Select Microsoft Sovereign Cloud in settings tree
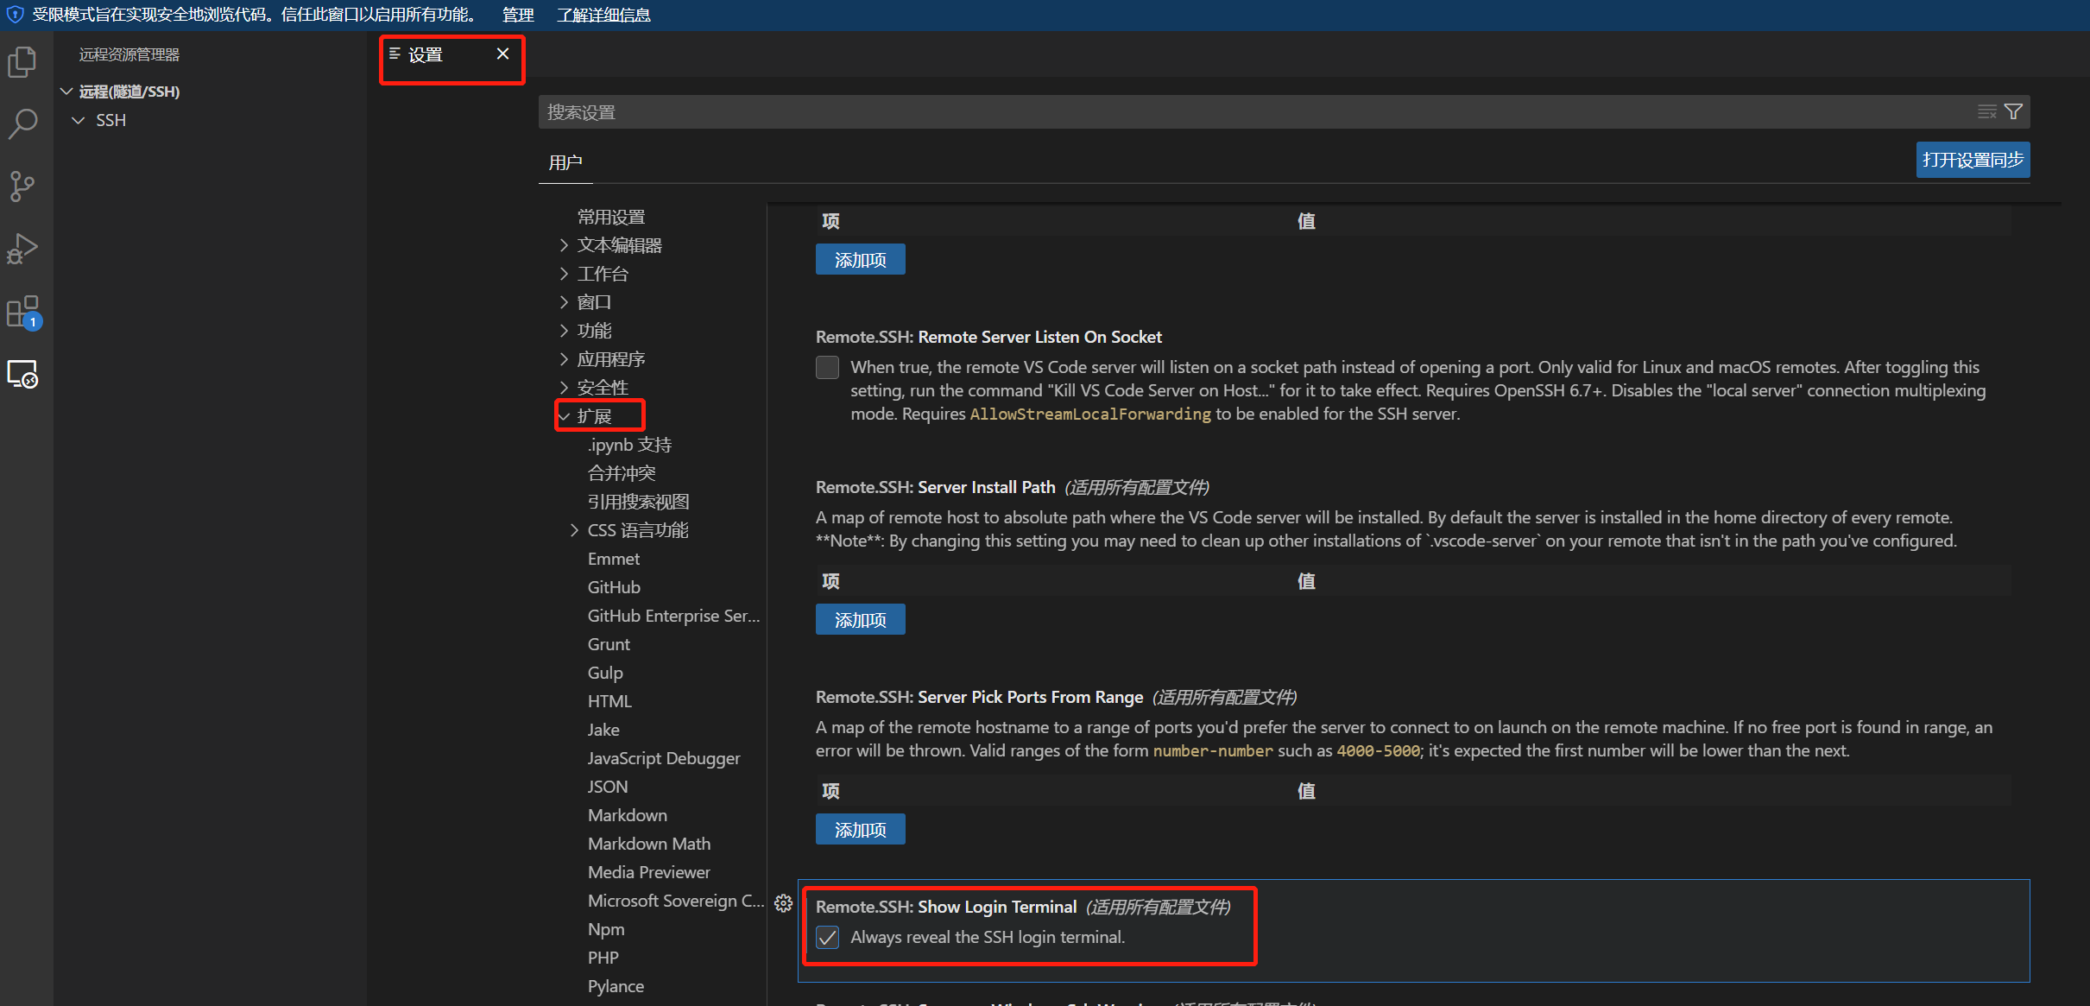 tap(676, 901)
